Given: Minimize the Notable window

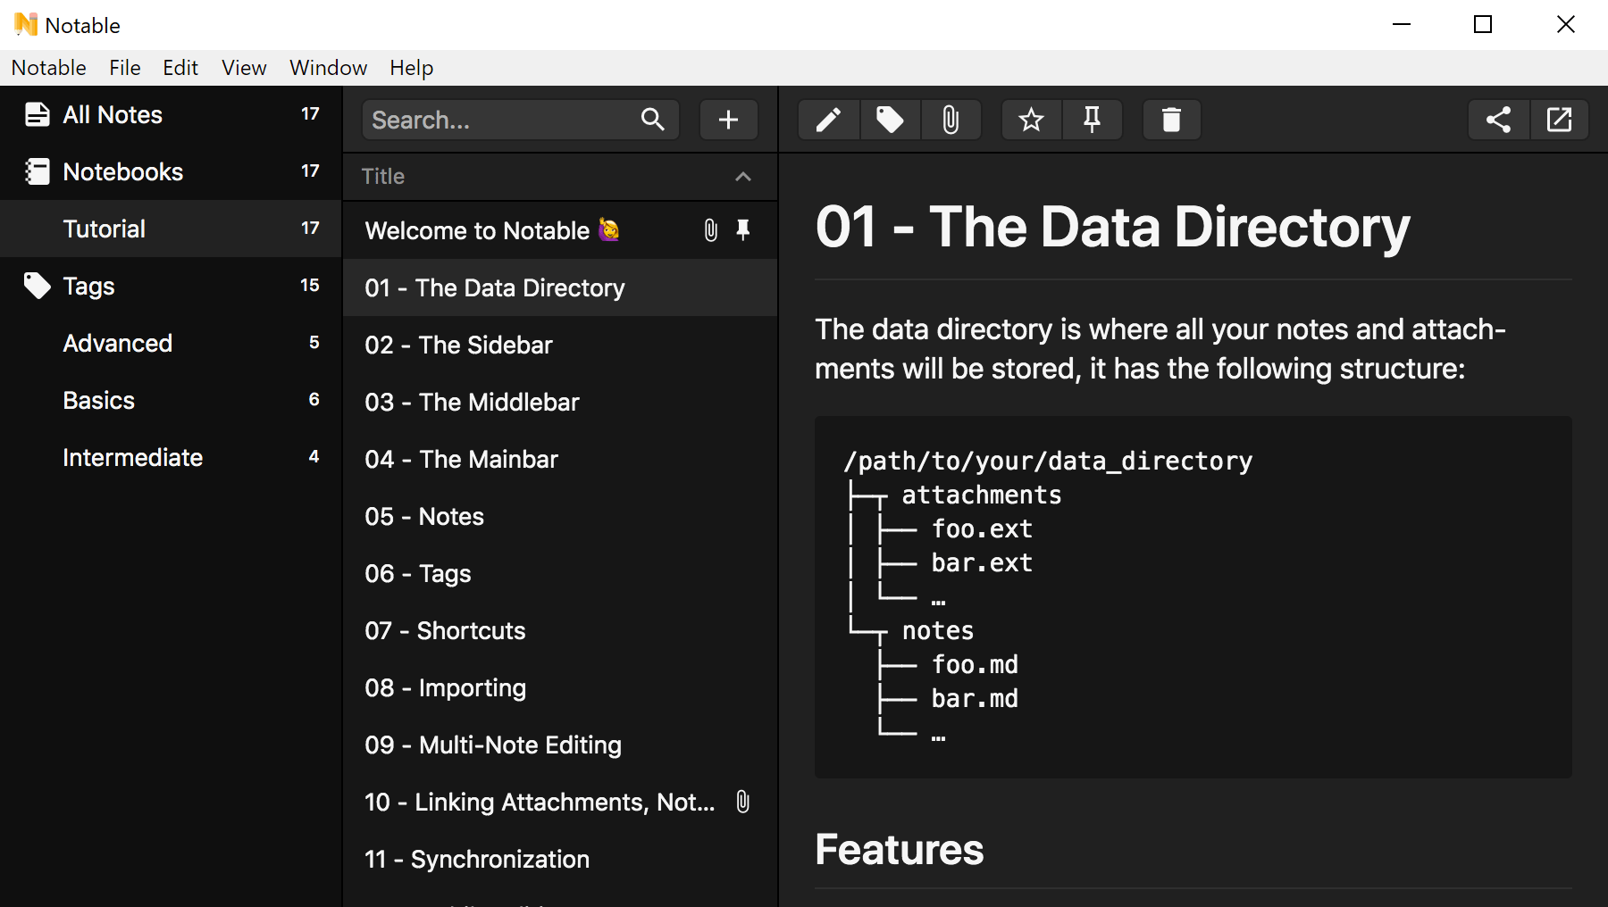Looking at the screenshot, I should pyautogui.click(x=1402, y=24).
